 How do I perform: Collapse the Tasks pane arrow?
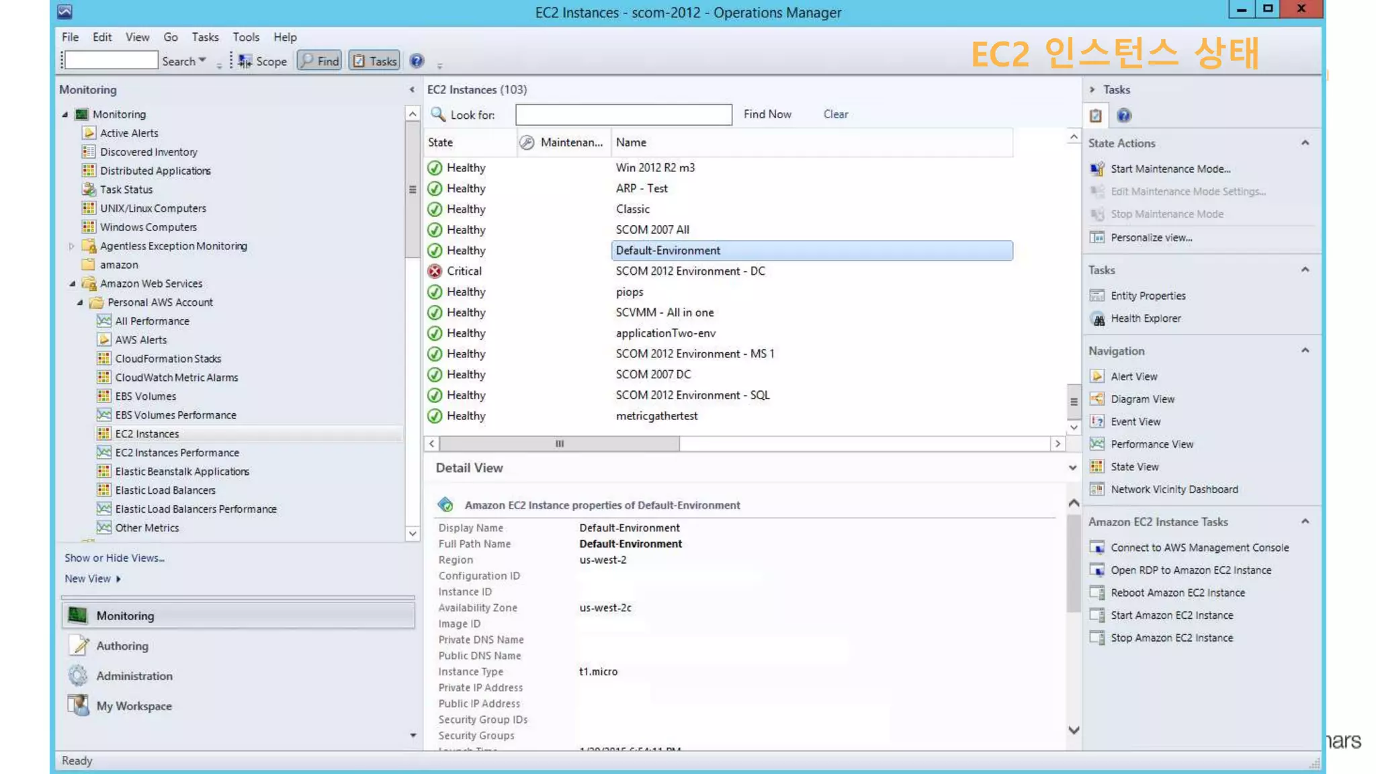click(1092, 89)
